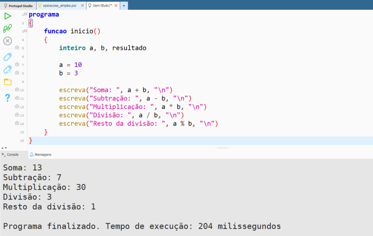
Task: Close the Sem título1 tab
Action: pos(116,6)
